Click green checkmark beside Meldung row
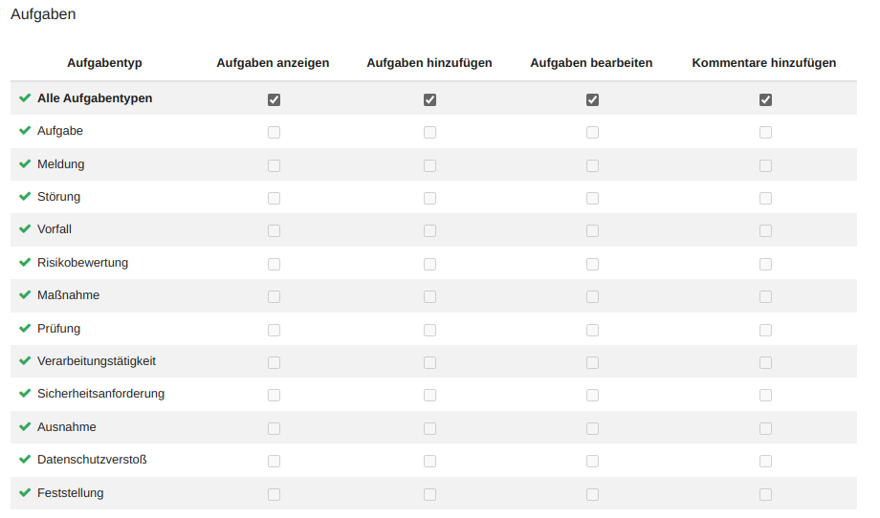The width and height of the screenshot is (880, 518). tap(25, 164)
